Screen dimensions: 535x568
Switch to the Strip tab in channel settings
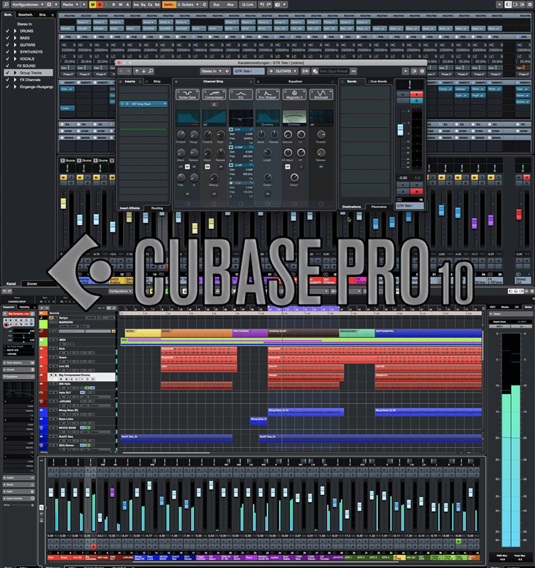156,82
